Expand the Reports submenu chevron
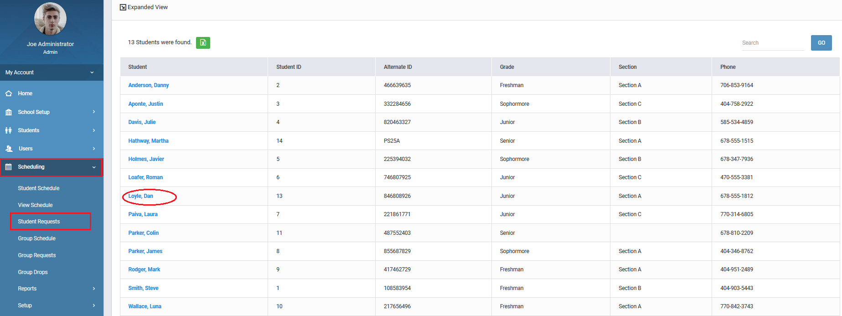842x316 pixels. 94,289
